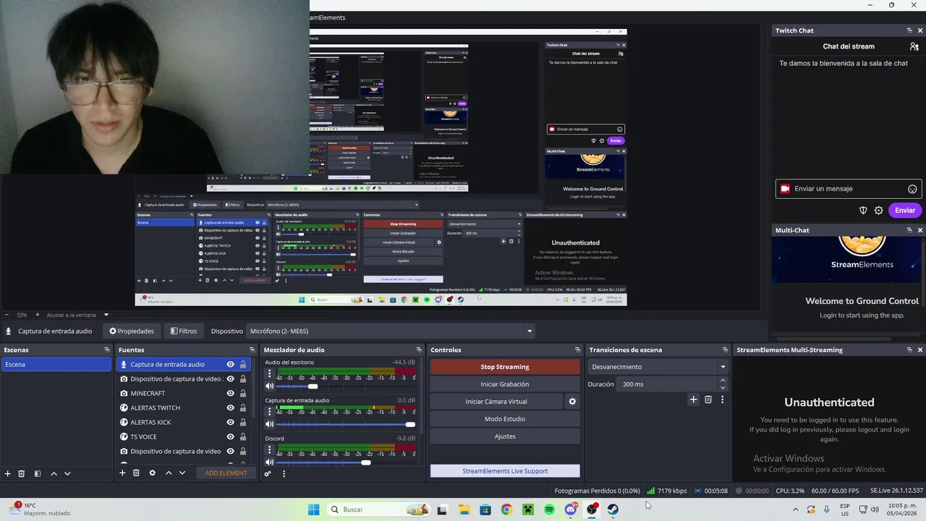Click Iniciar Cámara Virtual button
This screenshot has height=521, width=926.
(x=496, y=402)
